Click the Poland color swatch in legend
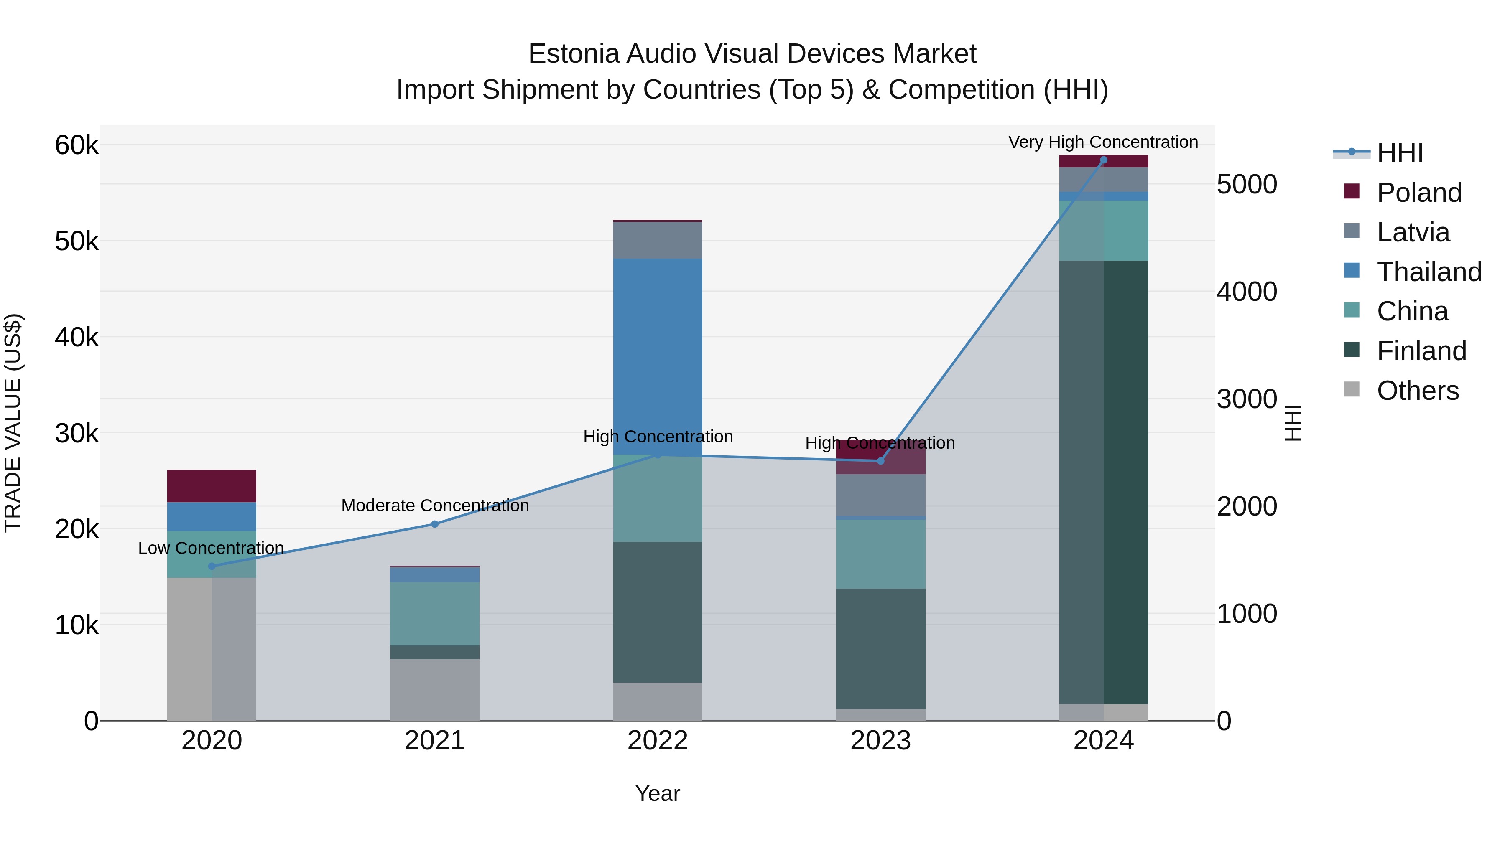Screen dimensions: 1505x846 tap(1351, 191)
